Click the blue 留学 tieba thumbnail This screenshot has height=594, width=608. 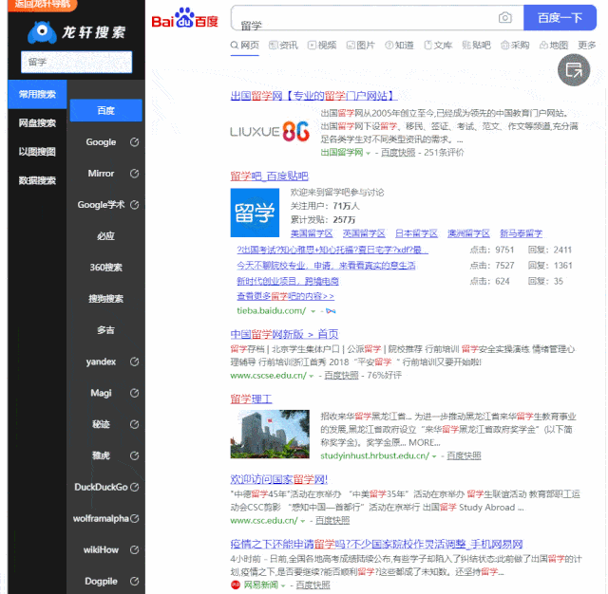pyautogui.click(x=255, y=213)
